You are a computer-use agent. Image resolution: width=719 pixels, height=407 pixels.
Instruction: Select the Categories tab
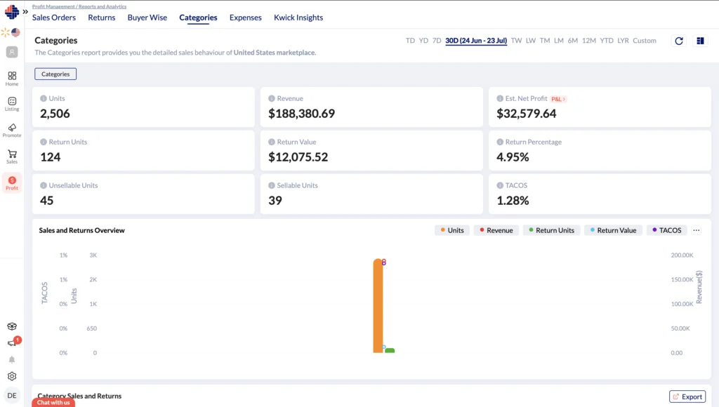pyautogui.click(x=198, y=18)
